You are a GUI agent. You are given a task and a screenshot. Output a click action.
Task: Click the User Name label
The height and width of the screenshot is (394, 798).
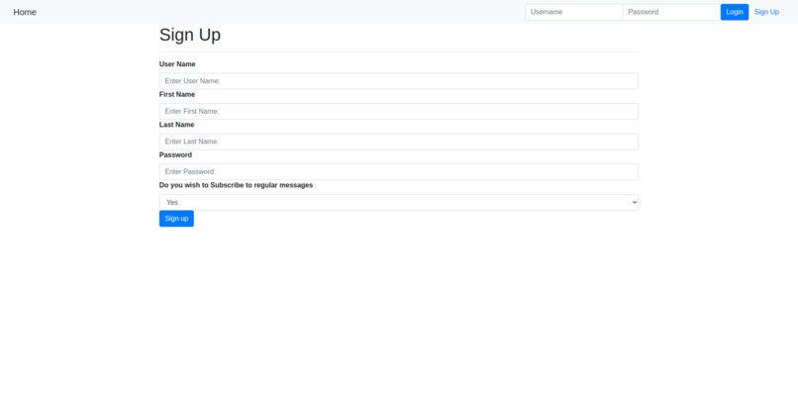[x=177, y=64]
